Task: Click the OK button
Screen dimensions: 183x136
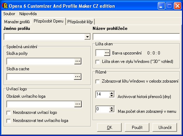Action: [x=109, y=127]
